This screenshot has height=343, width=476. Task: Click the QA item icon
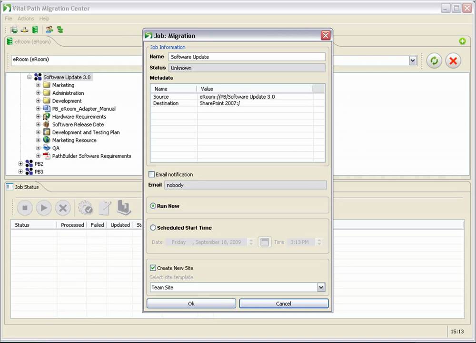[47, 148]
